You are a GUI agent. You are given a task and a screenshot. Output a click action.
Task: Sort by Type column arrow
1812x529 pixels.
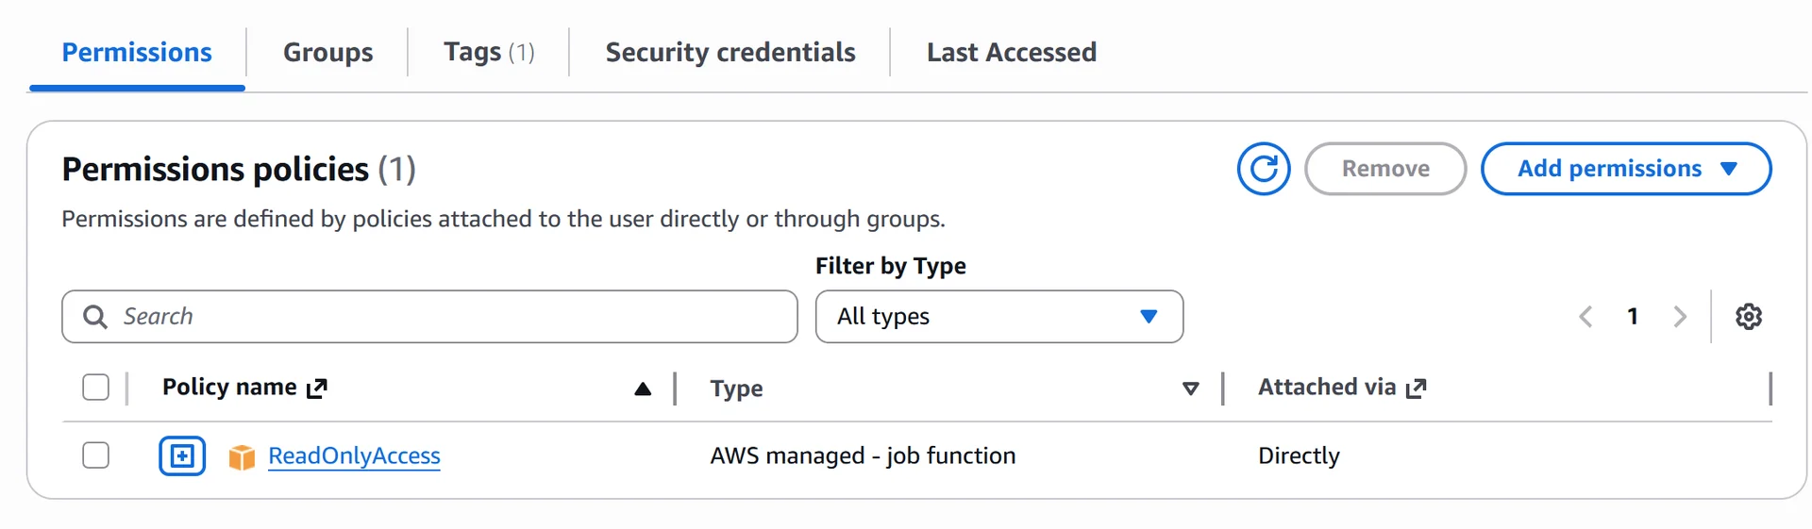point(1191,388)
